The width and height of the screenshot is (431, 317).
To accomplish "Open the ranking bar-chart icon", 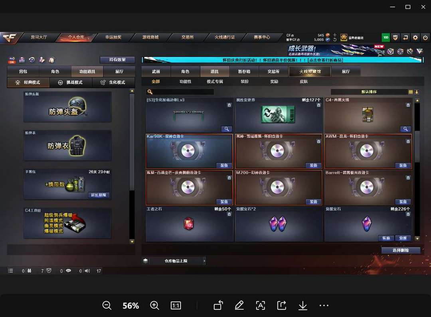I will point(22,59).
